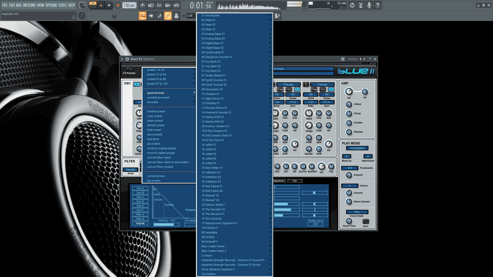Screen dimensions: 493x277
Task: Expand the 05 SynthLeads 01 submenu arrow
Action: [x=270, y=52]
